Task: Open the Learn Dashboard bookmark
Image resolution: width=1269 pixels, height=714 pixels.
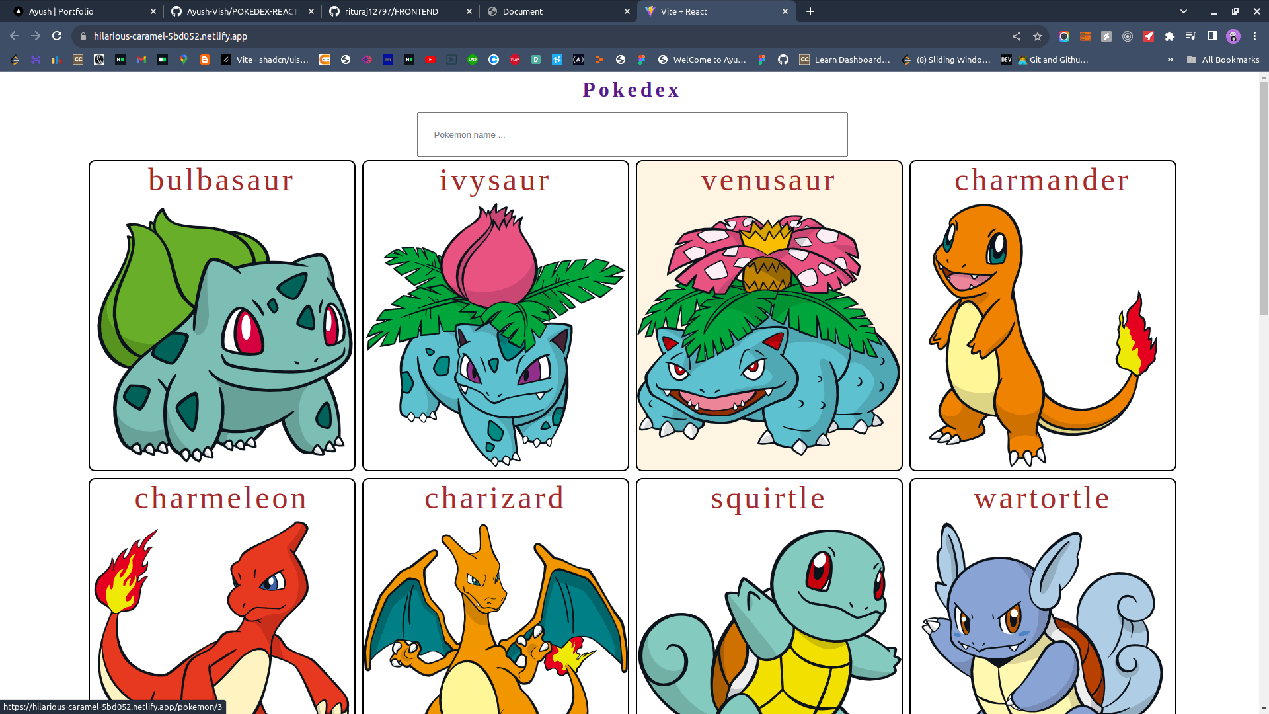Action: [x=845, y=59]
